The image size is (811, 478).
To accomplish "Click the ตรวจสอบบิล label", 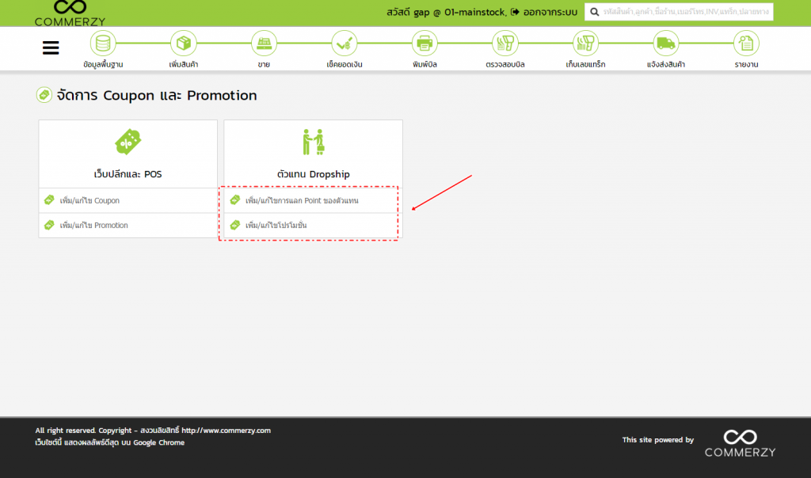I will (x=505, y=65).
